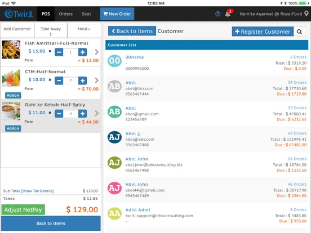311x233 pixels.
Task: Decrease Dahi ke Kebab quantity with minus
Action: click(x=59, y=114)
